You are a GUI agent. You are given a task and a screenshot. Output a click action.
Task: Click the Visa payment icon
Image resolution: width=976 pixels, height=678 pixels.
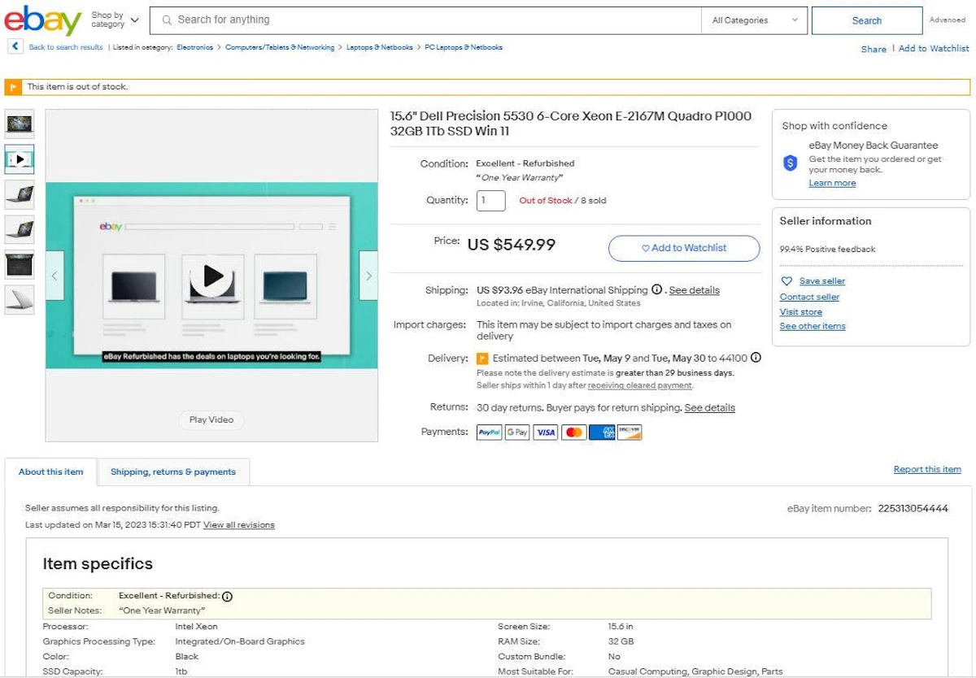coord(546,432)
